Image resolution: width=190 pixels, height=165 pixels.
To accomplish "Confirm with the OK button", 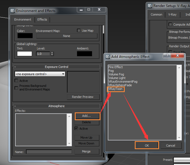I will [147, 145].
